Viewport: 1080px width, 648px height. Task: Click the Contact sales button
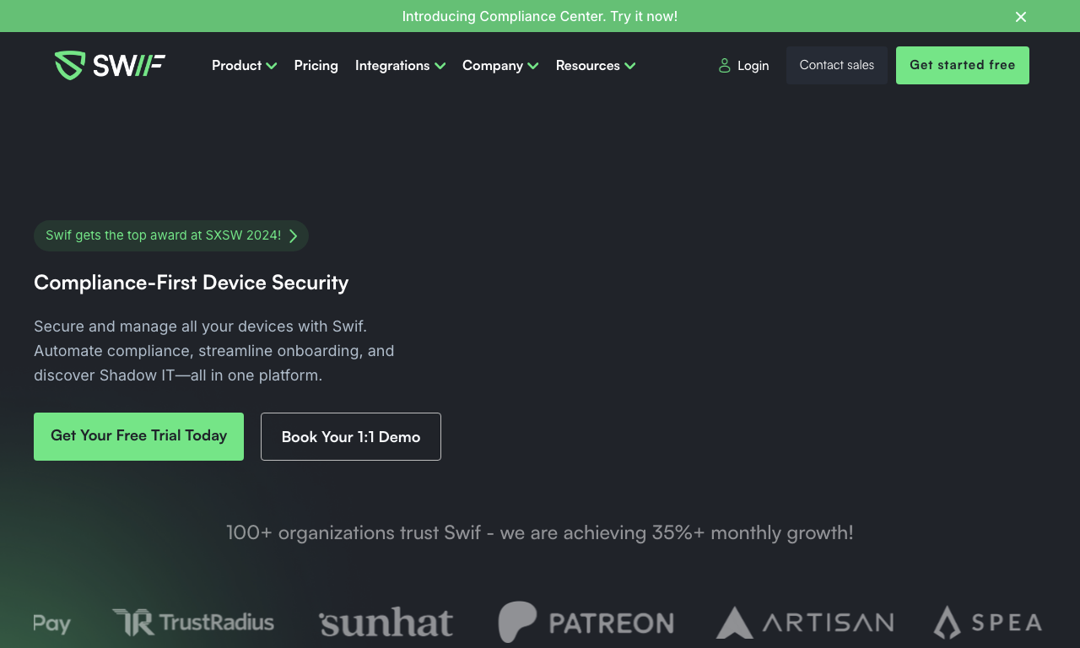tap(837, 65)
